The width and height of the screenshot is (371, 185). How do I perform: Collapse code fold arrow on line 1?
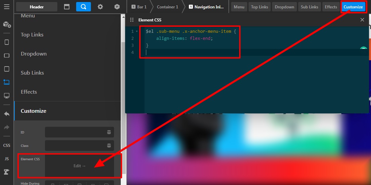[x=137, y=31]
